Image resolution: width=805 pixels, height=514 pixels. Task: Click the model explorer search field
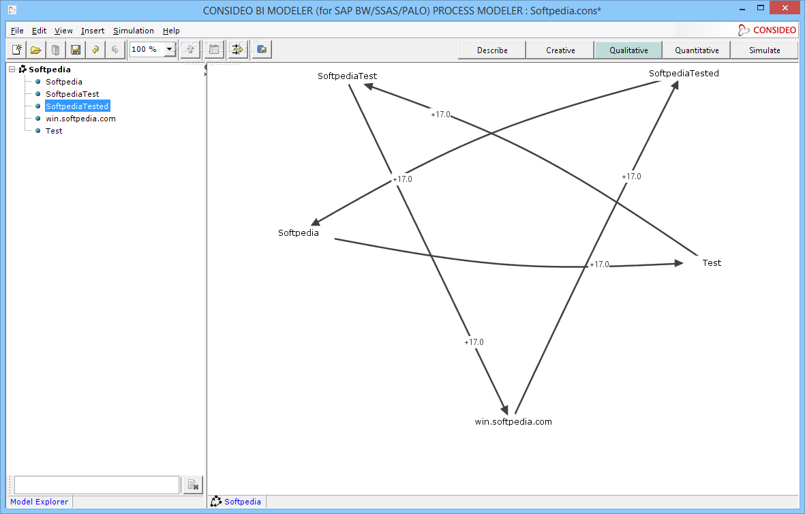pyautogui.click(x=97, y=485)
